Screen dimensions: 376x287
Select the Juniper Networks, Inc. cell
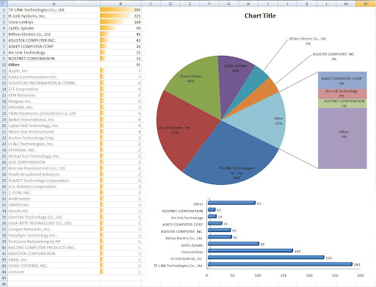54,229
